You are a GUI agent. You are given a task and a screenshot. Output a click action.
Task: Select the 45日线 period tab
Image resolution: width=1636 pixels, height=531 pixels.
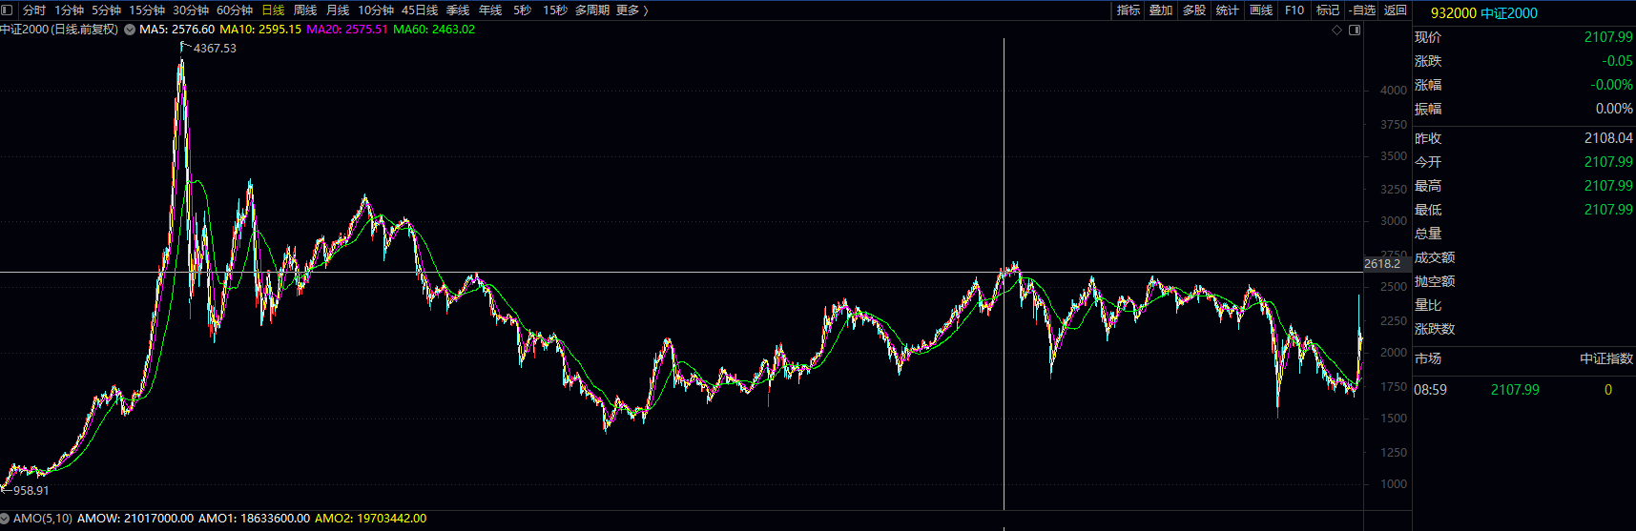pyautogui.click(x=420, y=10)
